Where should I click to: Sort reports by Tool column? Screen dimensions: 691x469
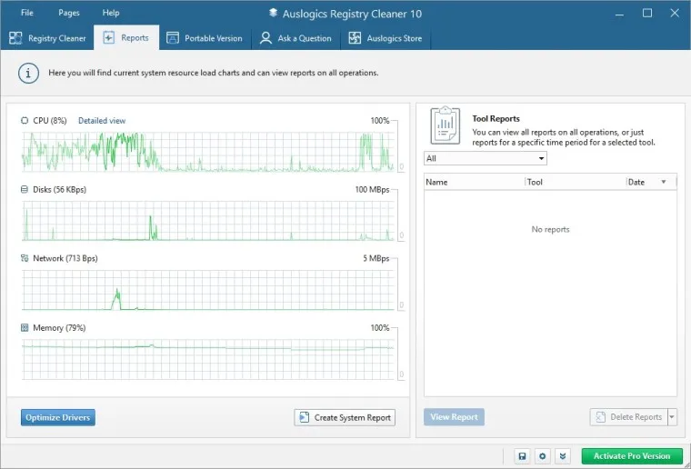[x=576, y=182]
